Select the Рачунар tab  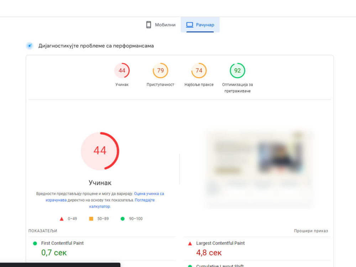pyautogui.click(x=200, y=25)
